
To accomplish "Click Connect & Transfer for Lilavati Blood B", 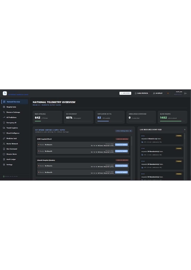I will point(121,172).
